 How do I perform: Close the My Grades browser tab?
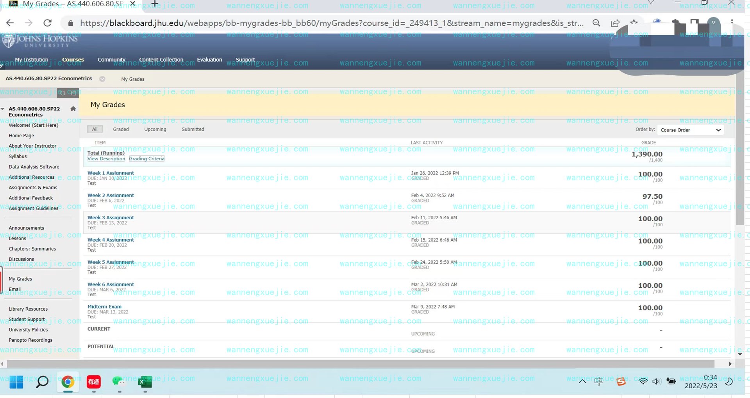[x=132, y=4]
